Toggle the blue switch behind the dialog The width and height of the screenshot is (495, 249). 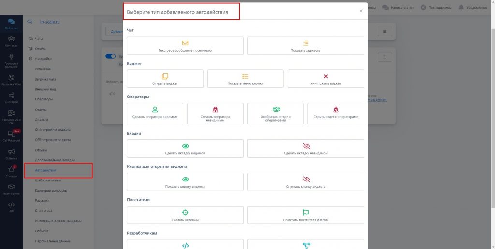point(110,56)
